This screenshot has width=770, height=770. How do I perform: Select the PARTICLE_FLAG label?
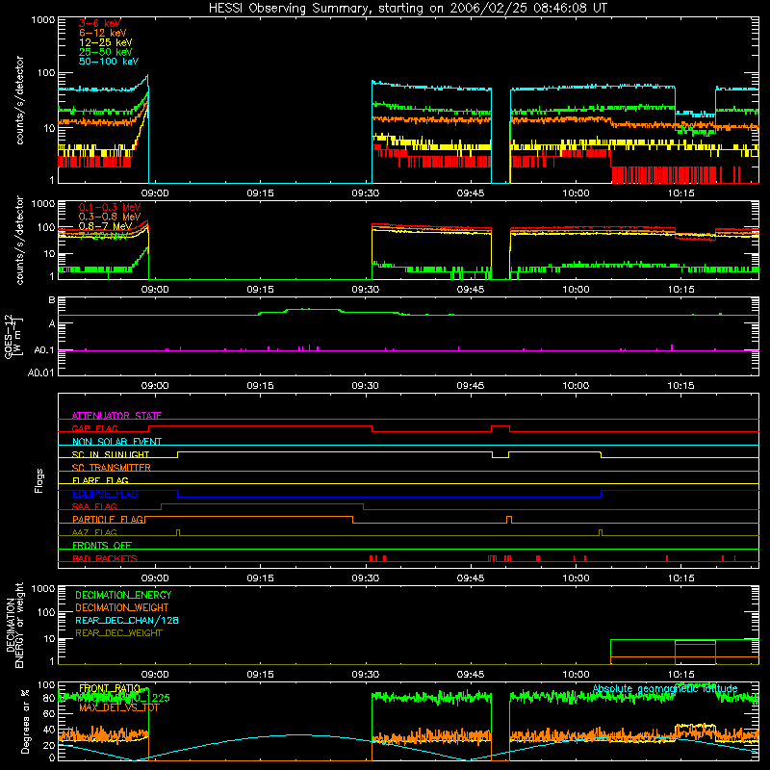click(108, 520)
